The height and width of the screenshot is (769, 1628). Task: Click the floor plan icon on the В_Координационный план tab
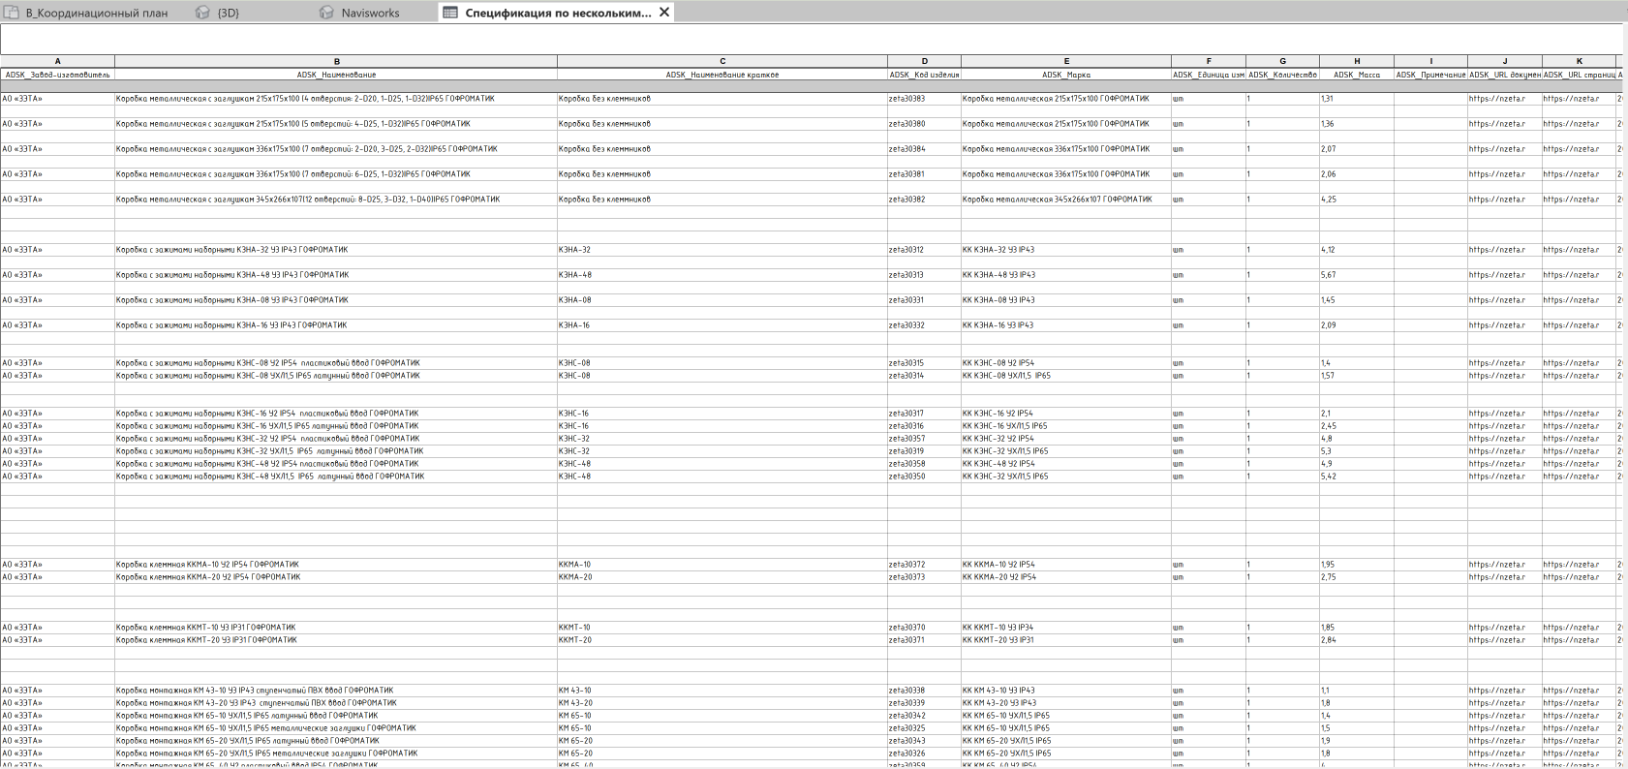click(x=13, y=13)
